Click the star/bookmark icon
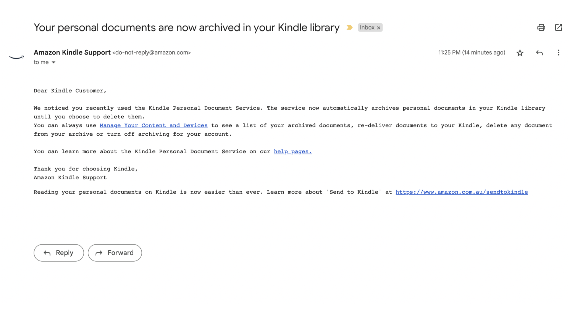The height and width of the screenshot is (319, 571). click(x=520, y=53)
